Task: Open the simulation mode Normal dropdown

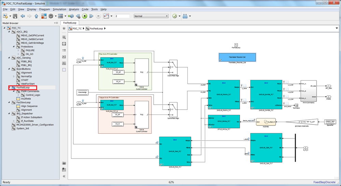Action: coord(151,16)
